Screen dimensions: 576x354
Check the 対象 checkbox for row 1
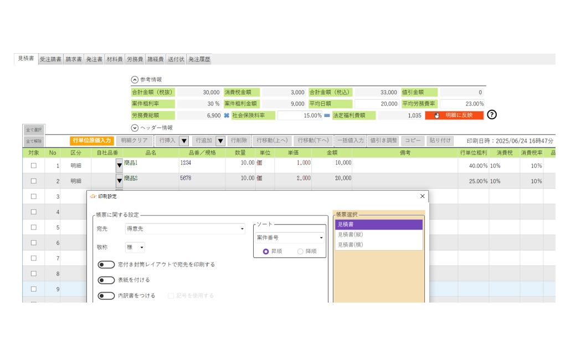[x=34, y=165]
